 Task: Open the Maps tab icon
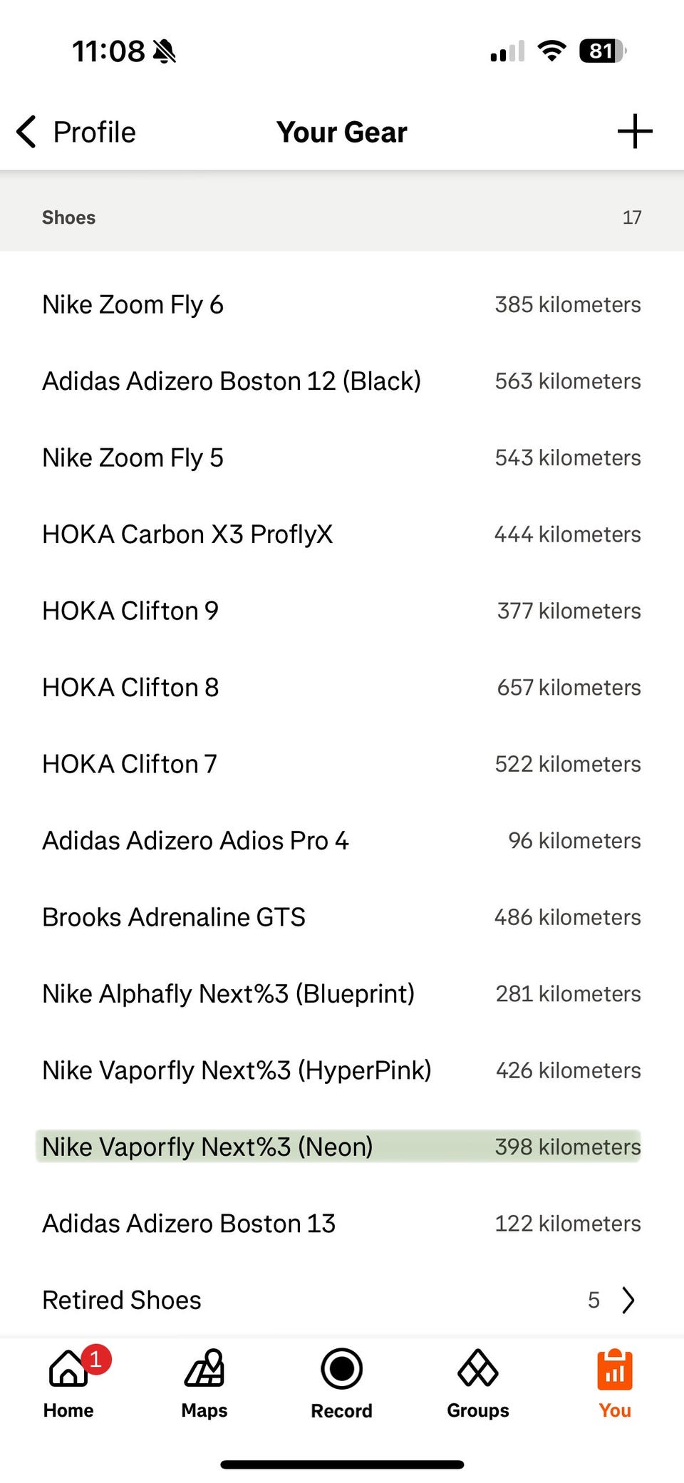204,1368
